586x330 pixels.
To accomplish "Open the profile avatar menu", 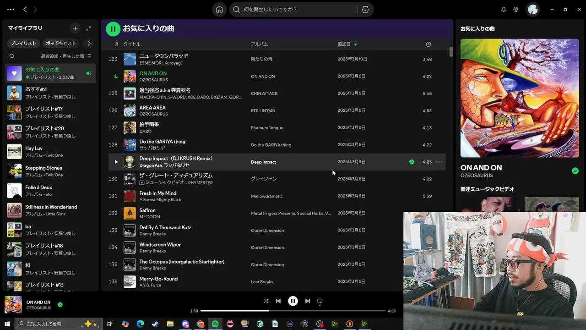I will pos(532,10).
